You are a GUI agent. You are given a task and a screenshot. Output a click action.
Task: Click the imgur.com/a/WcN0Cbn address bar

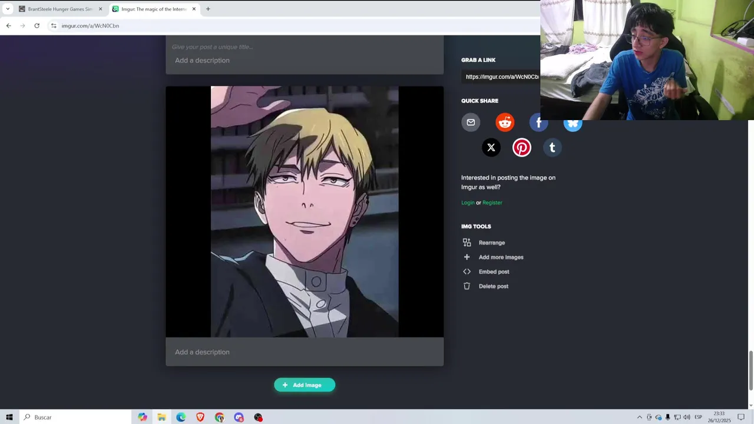pos(90,26)
